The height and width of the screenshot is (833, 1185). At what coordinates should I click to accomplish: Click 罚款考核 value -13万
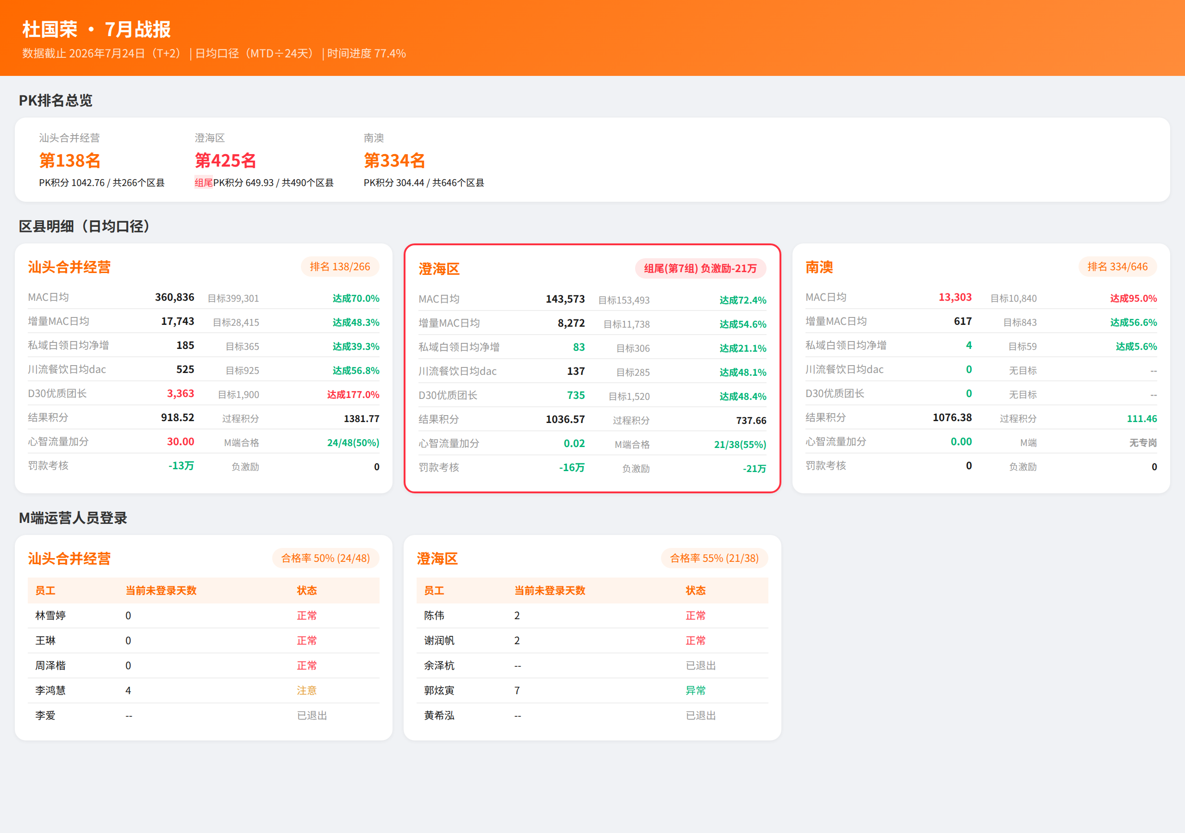(181, 466)
